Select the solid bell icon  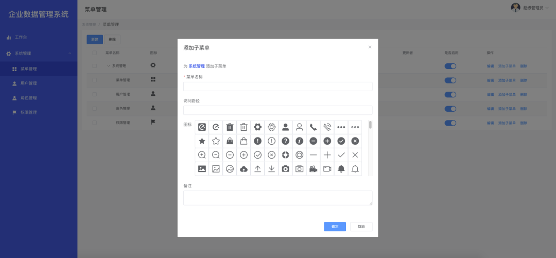pos(341,169)
